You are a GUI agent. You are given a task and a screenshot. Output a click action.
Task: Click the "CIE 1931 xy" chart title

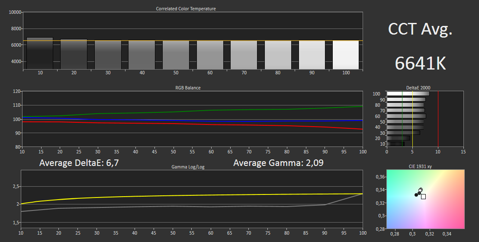(x=420, y=167)
